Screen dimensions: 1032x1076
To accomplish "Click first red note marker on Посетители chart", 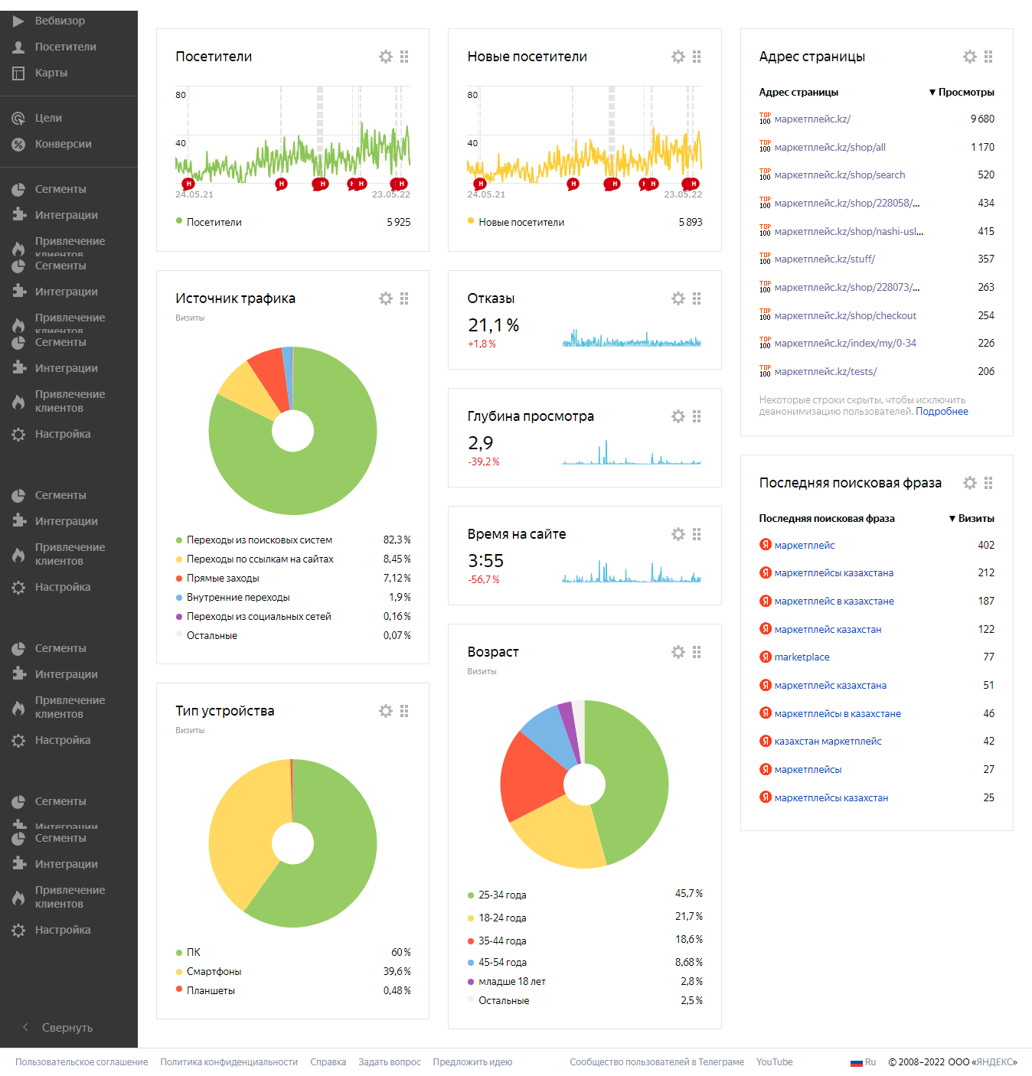I will (x=188, y=184).
